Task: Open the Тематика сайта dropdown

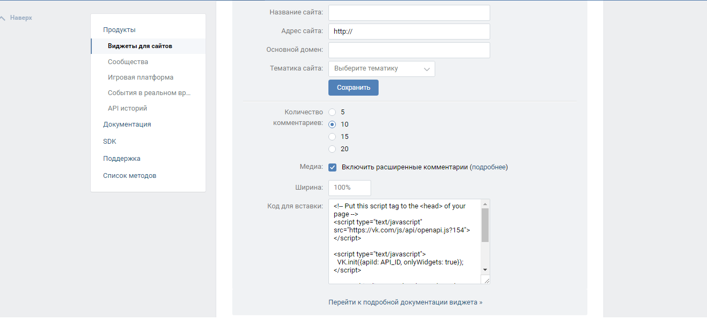Action: tap(381, 69)
